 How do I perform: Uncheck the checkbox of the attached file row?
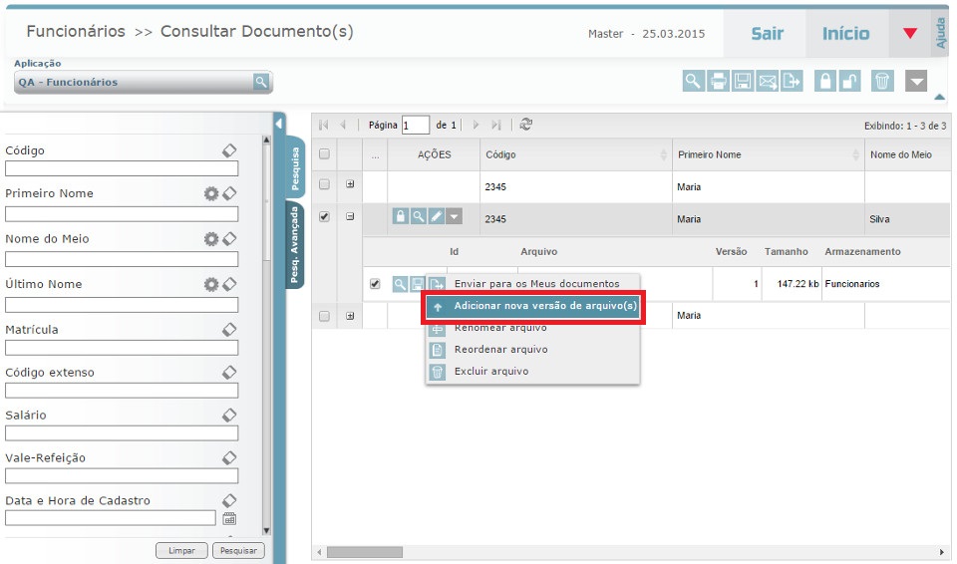(375, 284)
